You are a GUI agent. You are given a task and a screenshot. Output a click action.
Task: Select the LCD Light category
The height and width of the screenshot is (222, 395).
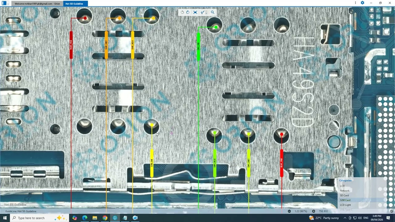[345, 205]
